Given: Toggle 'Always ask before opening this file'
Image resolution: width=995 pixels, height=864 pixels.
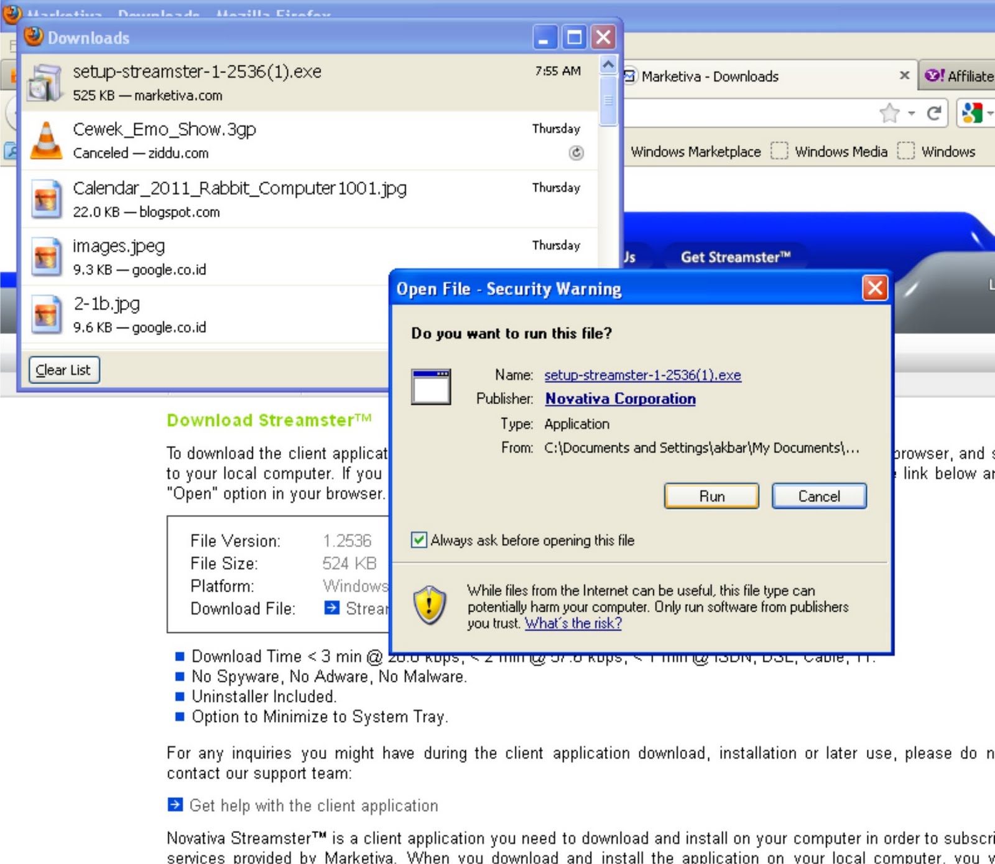Looking at the screenshot, I should [419, 540].
